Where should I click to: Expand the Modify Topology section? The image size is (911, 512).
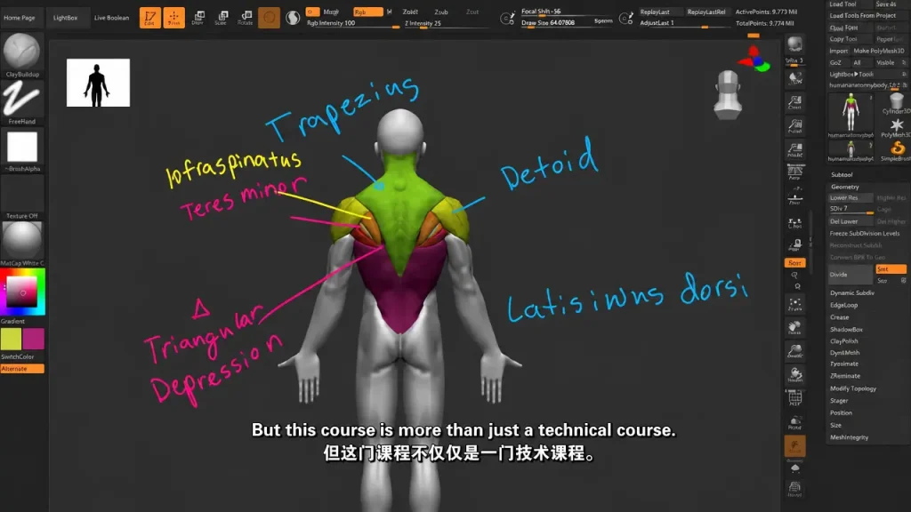click(853, 389)
